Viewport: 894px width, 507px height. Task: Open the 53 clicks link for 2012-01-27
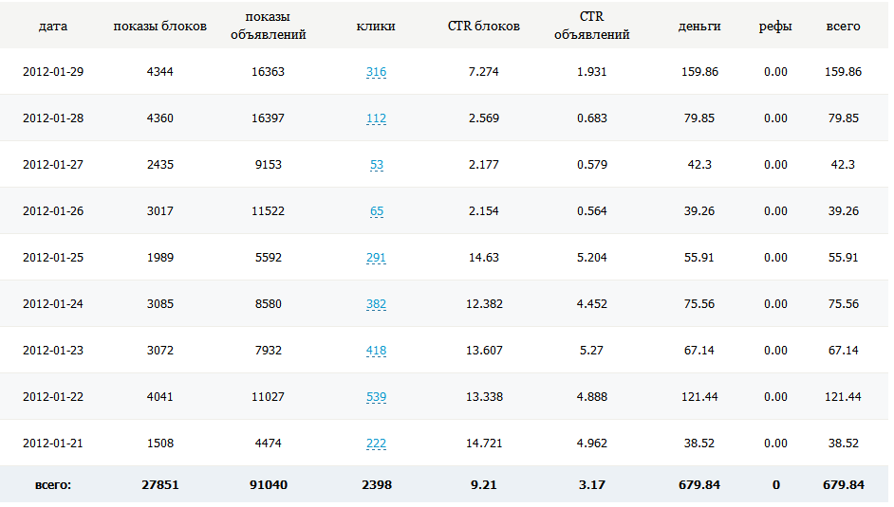(x=377, y=165)
